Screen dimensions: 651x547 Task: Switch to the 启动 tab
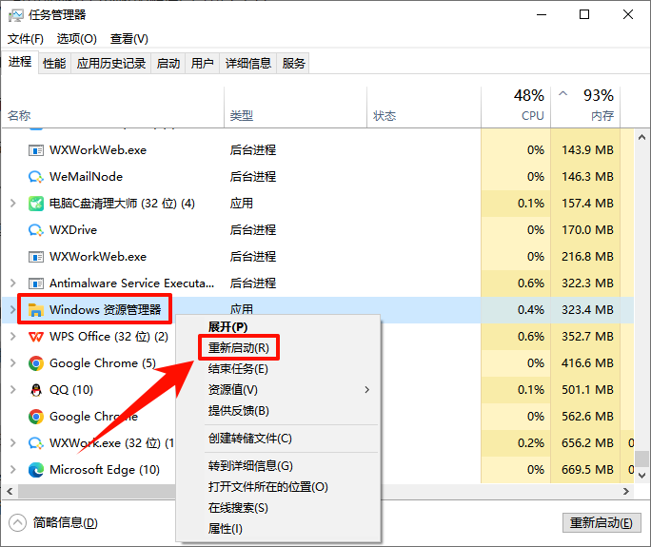[168, 64]
